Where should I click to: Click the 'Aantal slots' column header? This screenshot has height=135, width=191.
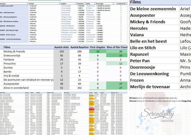tap(61, 47)
